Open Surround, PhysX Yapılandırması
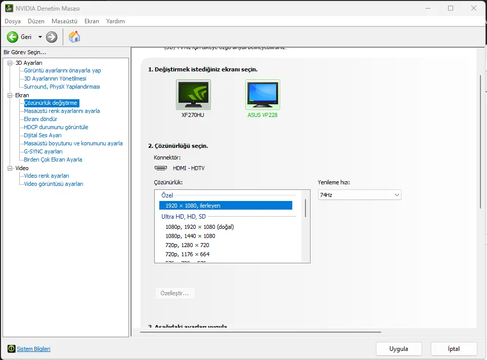 62,87
